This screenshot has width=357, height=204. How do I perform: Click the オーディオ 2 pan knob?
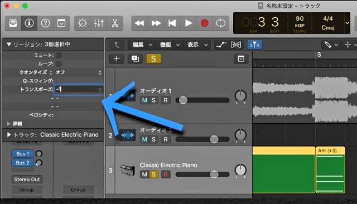tap(240, 135)
